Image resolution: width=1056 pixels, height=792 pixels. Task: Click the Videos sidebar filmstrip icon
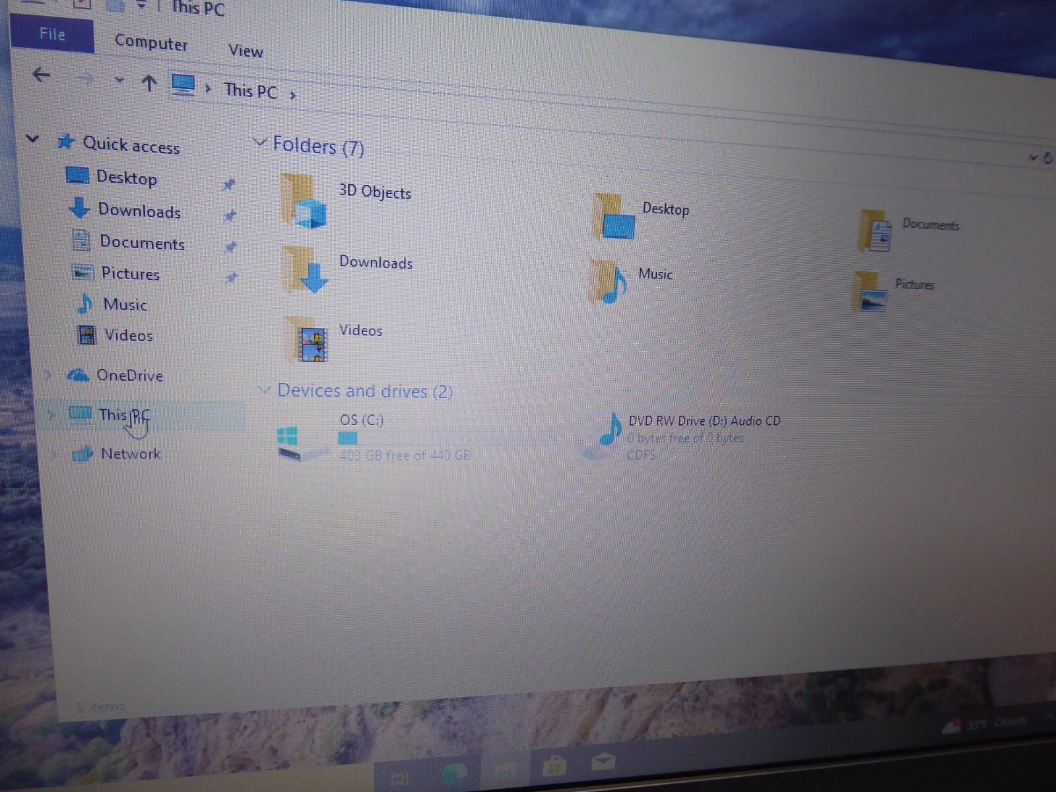tap(86, 335)
